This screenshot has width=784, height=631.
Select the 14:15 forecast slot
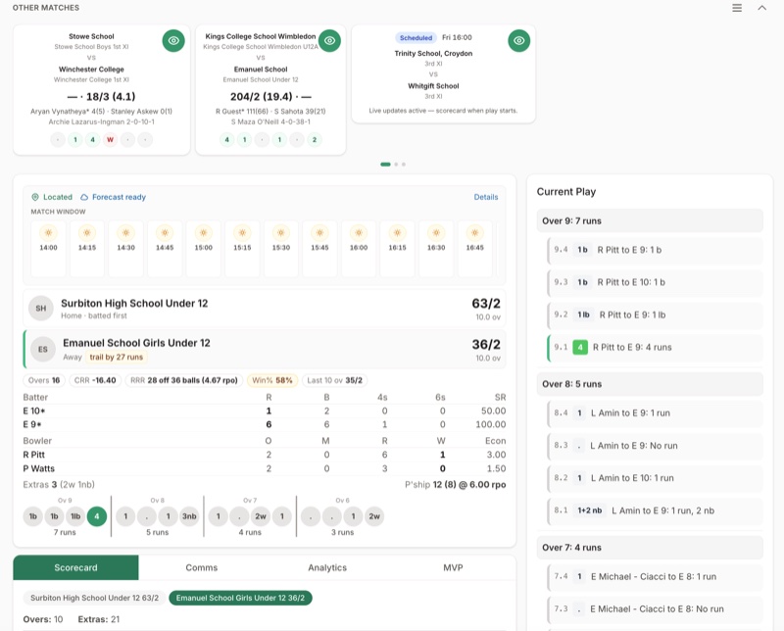(x=87, y=249)
